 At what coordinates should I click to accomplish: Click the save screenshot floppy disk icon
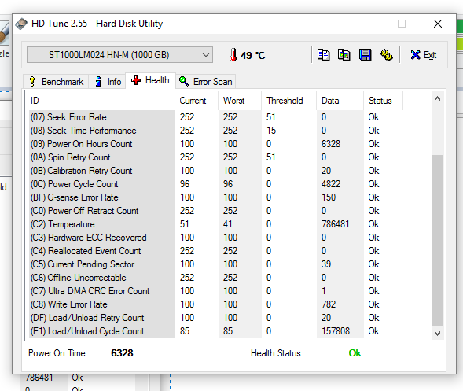[366, 55]
